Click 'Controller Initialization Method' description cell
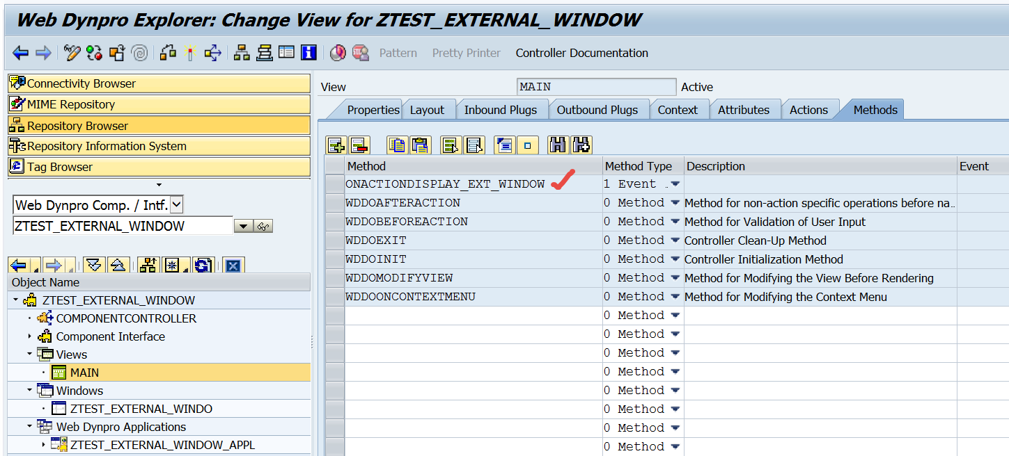 pyautogui.click(x=820, y=259)
